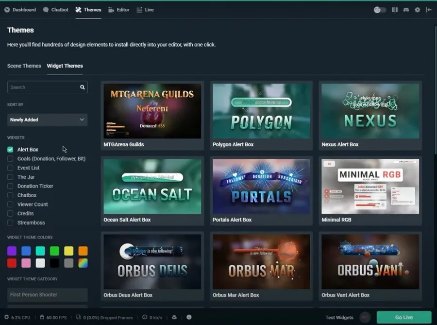Uncheck the Alert Box checkbox
The image size is (437, 325).
coord(10,150)
